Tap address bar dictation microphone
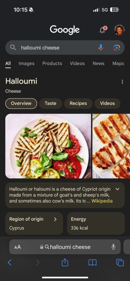 coord(113,247)
